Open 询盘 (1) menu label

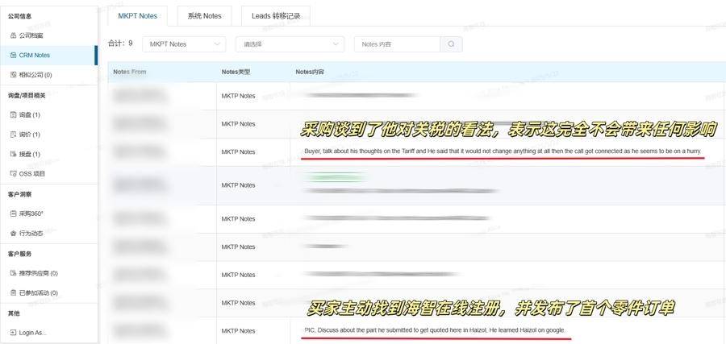[x=30, y=114]
